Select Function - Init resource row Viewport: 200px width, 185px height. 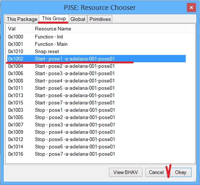[96, 37]
